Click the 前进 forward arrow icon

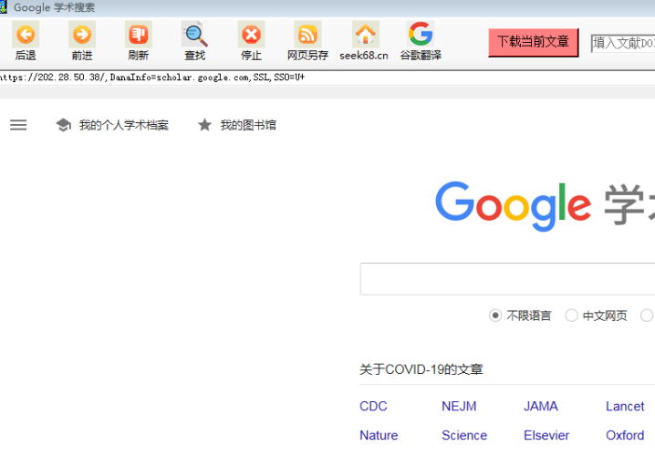pyautogui.click(x=82, y=35)
